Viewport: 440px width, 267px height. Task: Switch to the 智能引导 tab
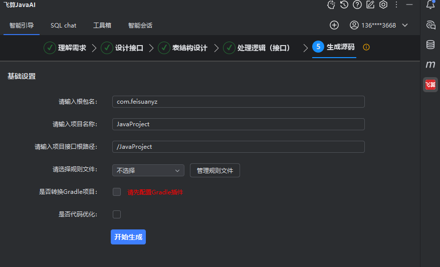22,25
